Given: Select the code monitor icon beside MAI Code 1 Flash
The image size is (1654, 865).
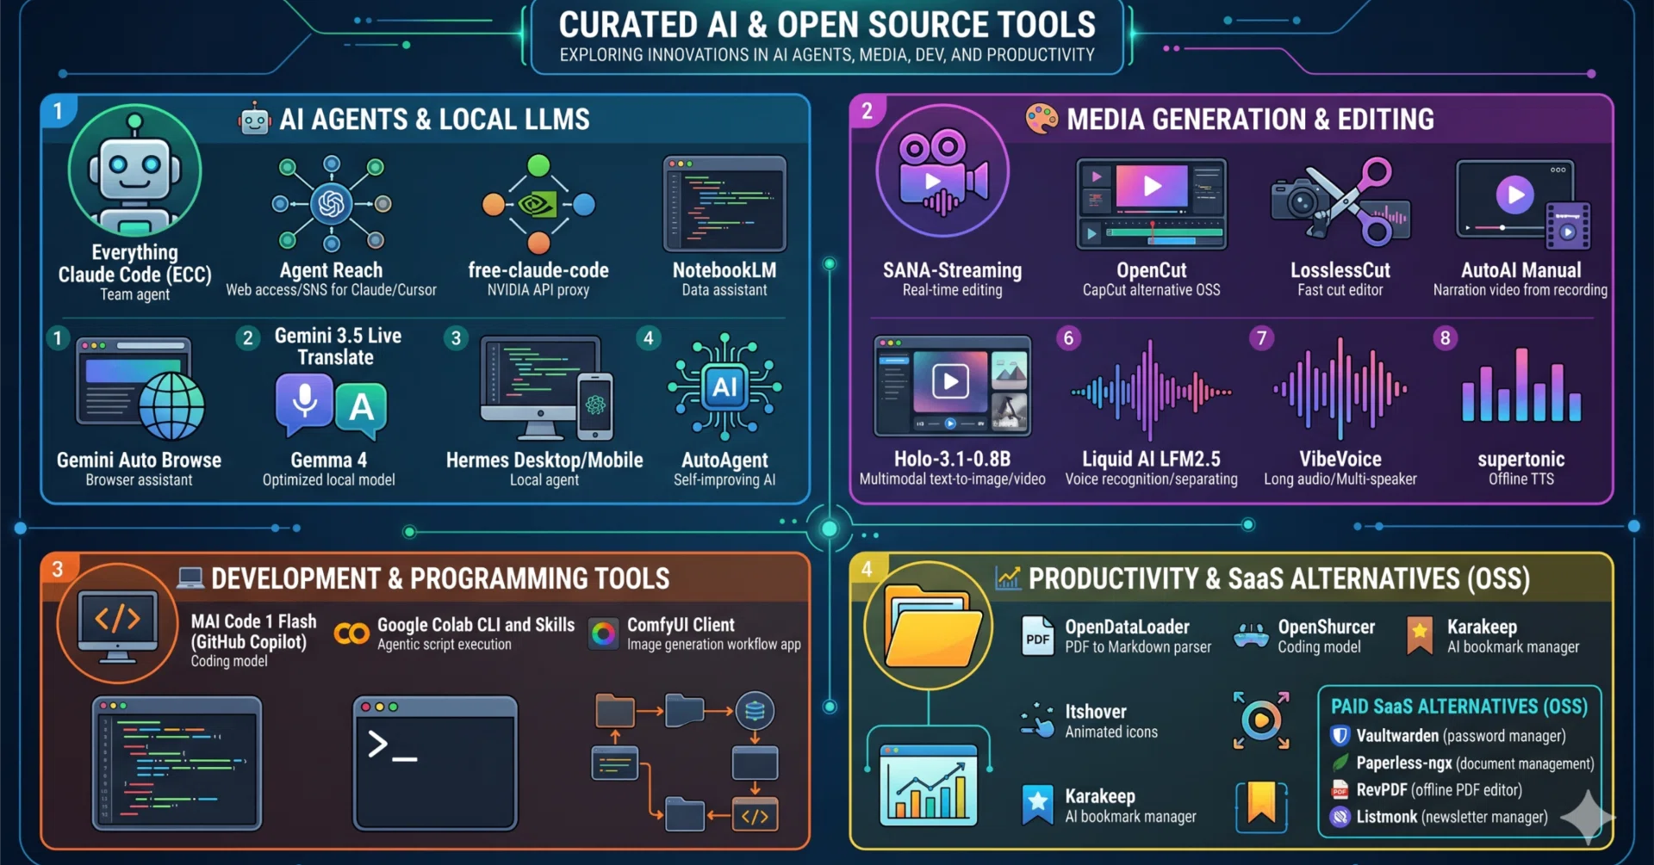Looking at the screenshot, I should point(118,623).
